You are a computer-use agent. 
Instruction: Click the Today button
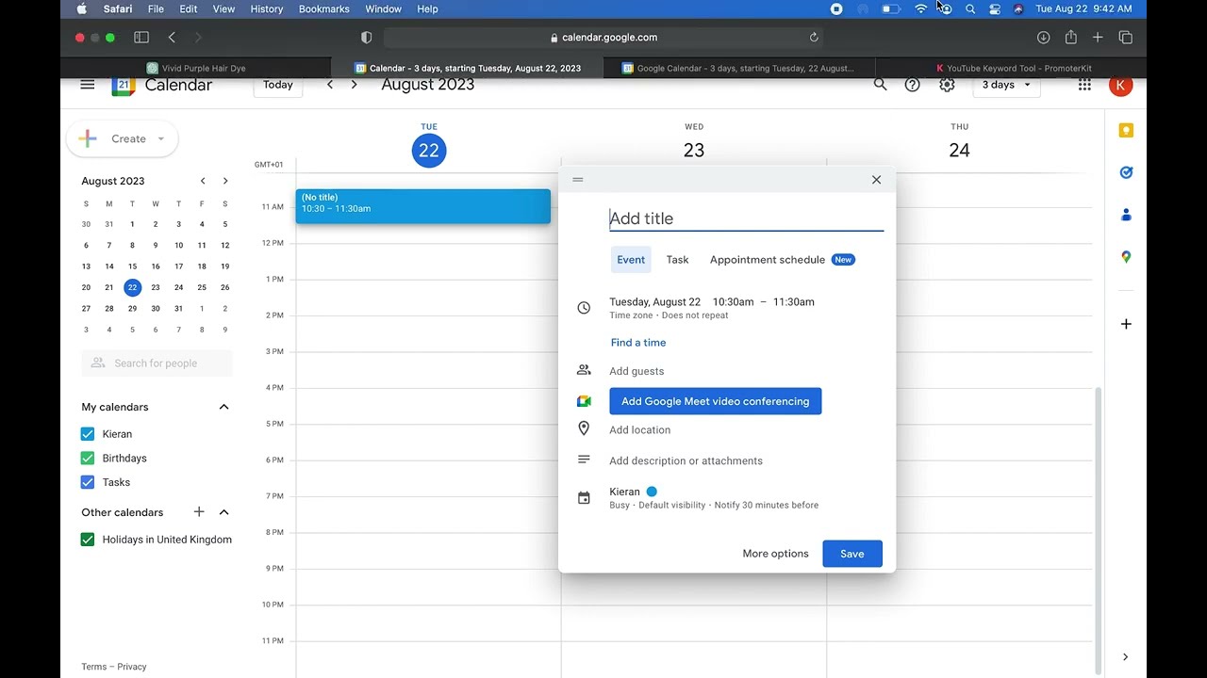(x=277, y=85)
